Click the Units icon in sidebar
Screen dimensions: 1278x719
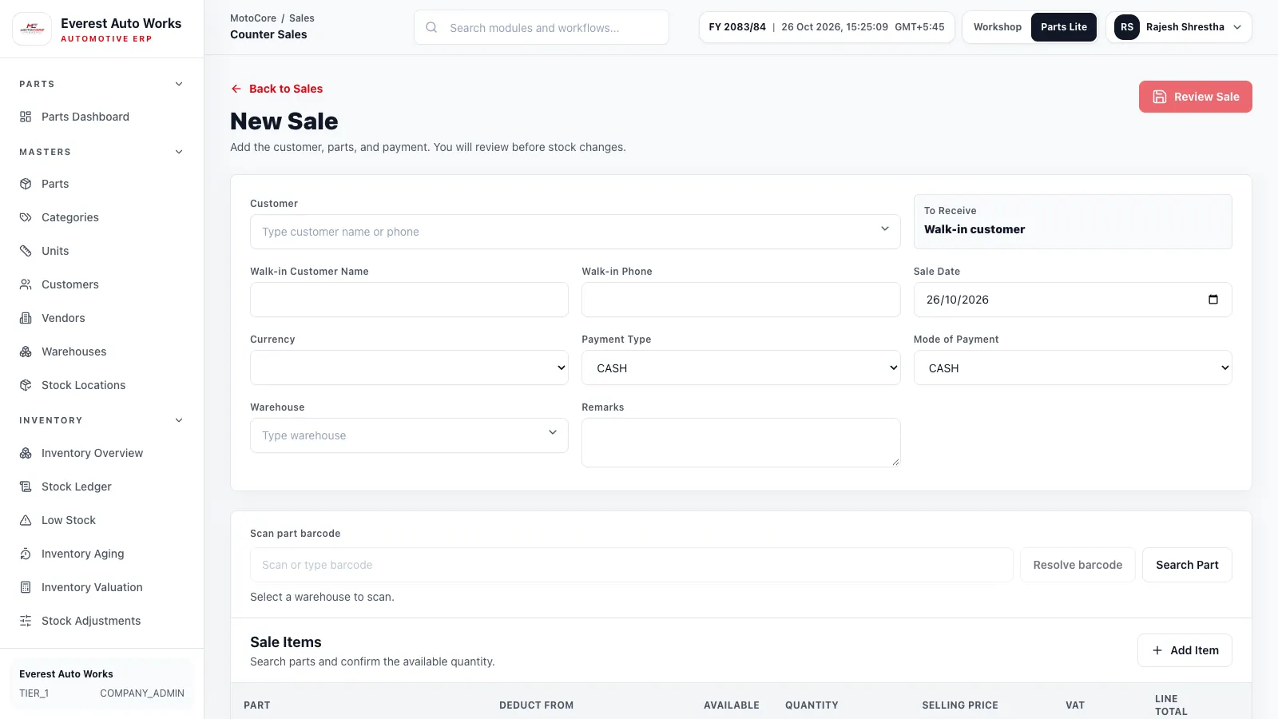point(26,251)
